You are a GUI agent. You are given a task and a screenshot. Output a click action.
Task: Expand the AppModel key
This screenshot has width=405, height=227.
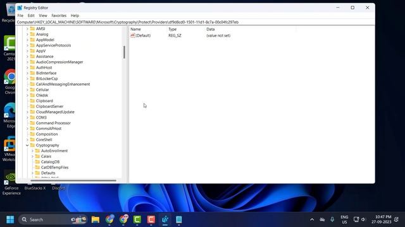(27, 40)
